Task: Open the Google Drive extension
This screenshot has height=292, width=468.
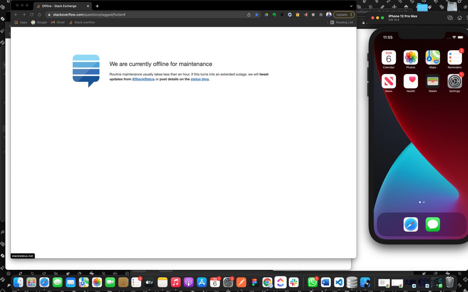Action: tap(267, 14)
